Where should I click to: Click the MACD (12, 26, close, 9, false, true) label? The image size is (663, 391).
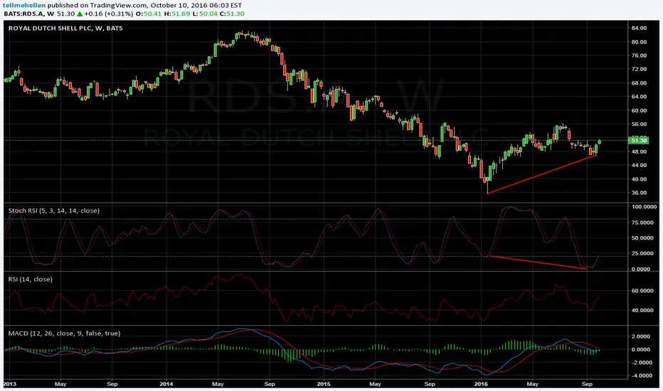64,333
